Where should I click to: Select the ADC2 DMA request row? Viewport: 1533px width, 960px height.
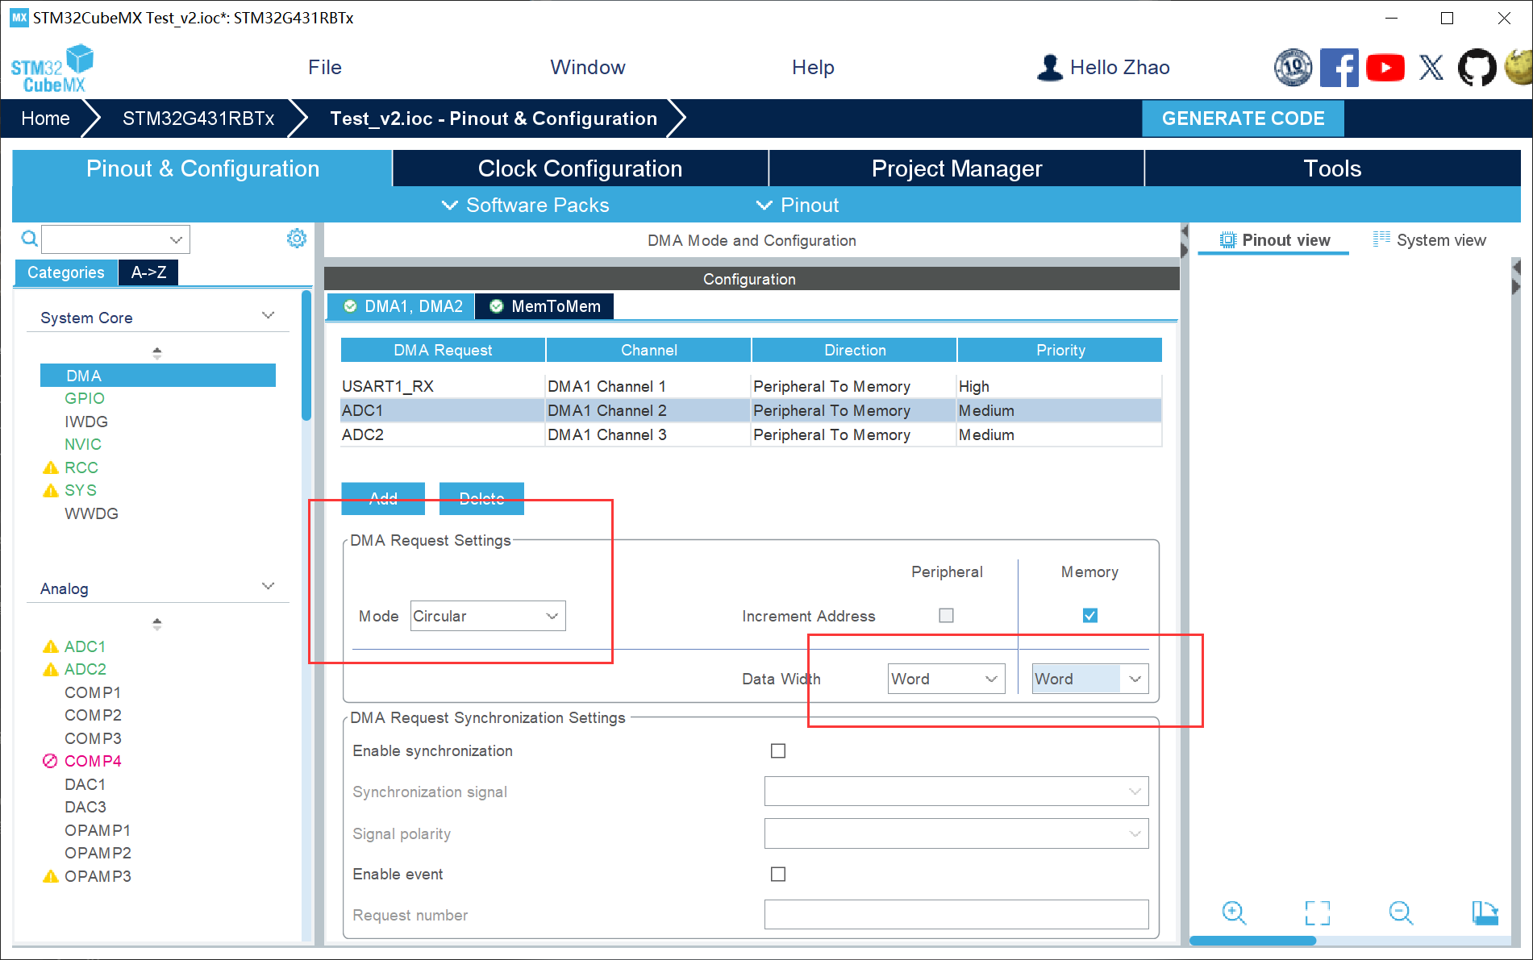[442, 435]
